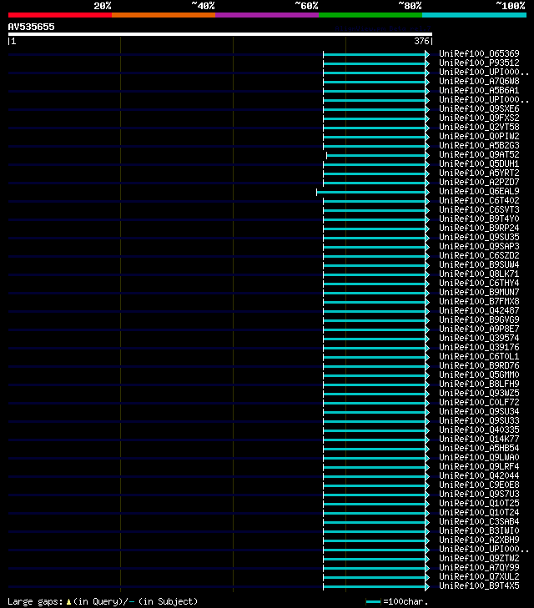Select UniRef100_Q9SU34 label
Viewport: 534px width, 608px height.
479,411
